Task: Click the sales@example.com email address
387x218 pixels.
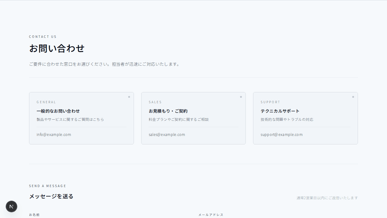Action: tap(167, 135)
